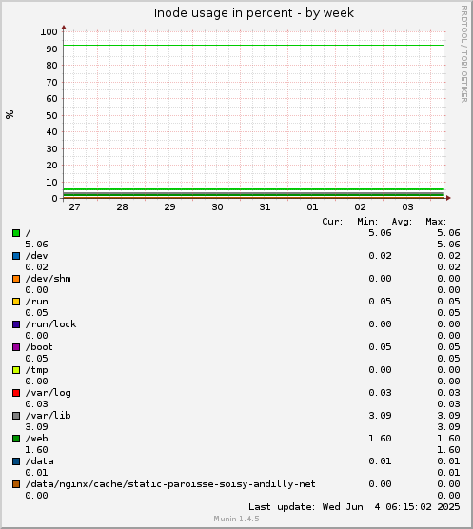473x529 pixels.
Task: Click the x-axis date label '28'
Action: [122, 207]
